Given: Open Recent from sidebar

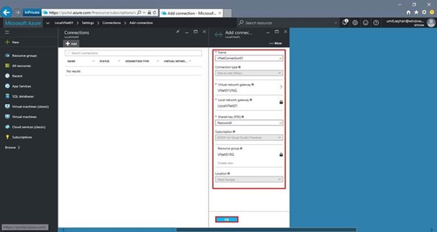Looking at the screenshot, I should [x=14, y=76].
